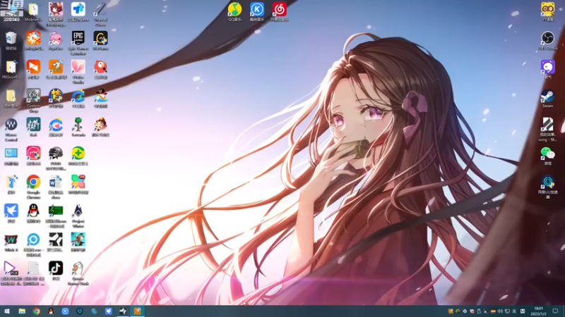Open Kugou Music from the taskbar
The width and height of the screenshot is (565, 317).
pos(65,311)
